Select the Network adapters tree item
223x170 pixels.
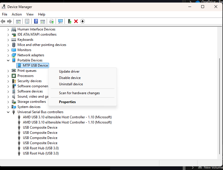(31, 55)
